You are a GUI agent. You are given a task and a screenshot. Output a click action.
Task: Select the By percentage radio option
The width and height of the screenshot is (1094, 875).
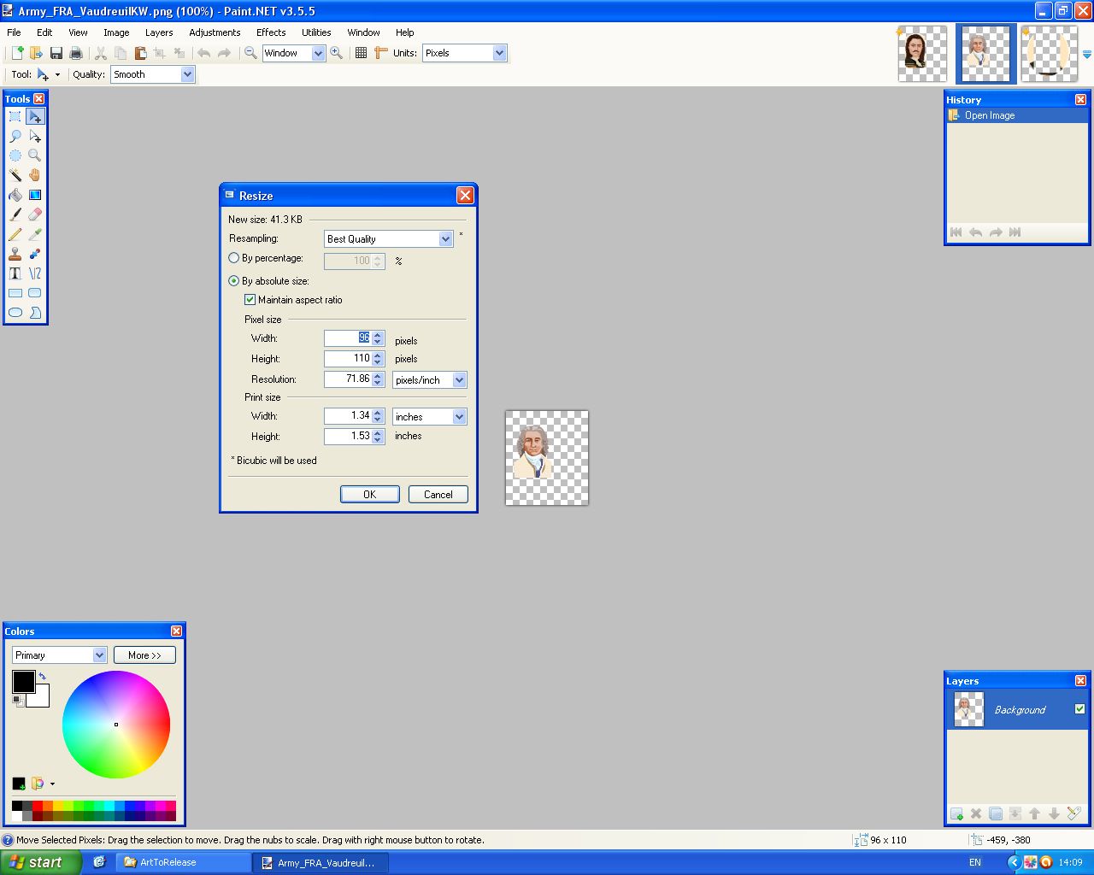coord(234,258)
